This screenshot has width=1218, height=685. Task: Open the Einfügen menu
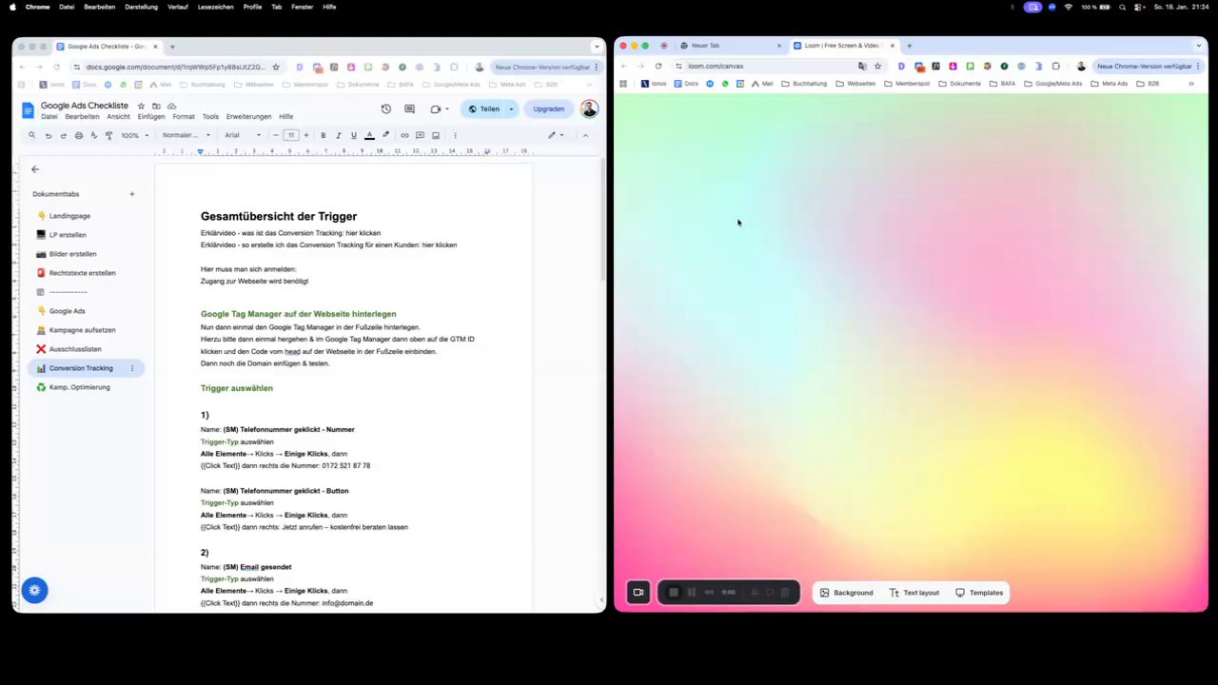pyautogui.click(x=151, y=117)
